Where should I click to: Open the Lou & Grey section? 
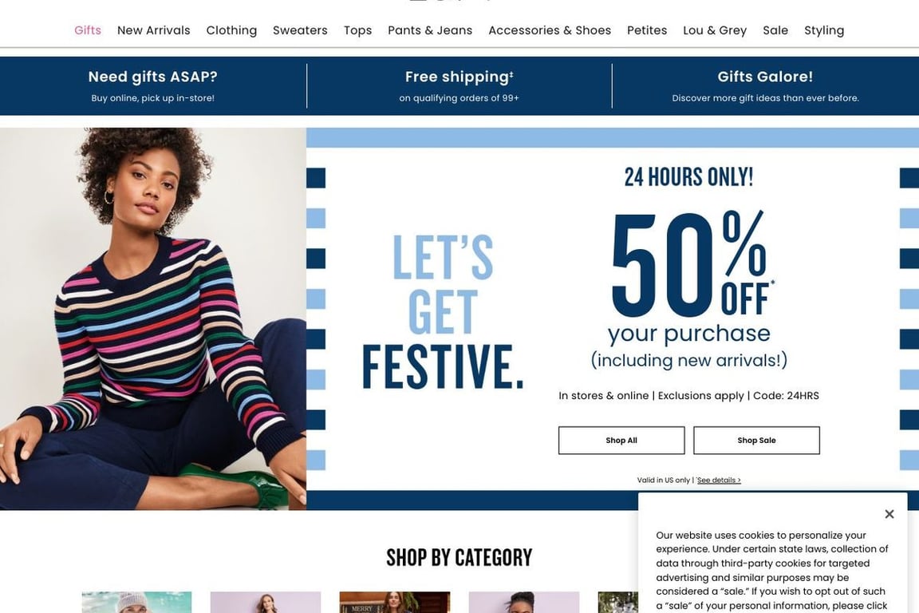click(x=715, y=30)
